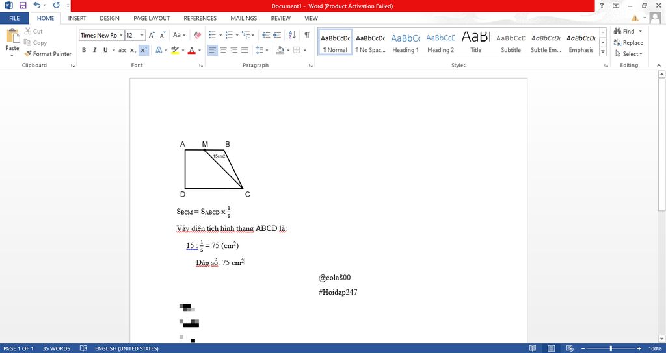Viewport: 666px width, 353px height.
Task: Paste clipboard contents
Action: point(12,43)
